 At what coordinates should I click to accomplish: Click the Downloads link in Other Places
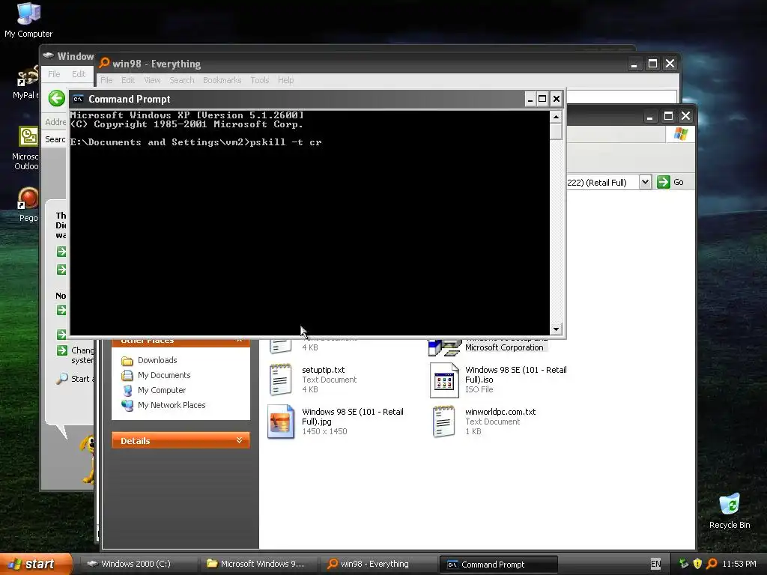[157, 360]
